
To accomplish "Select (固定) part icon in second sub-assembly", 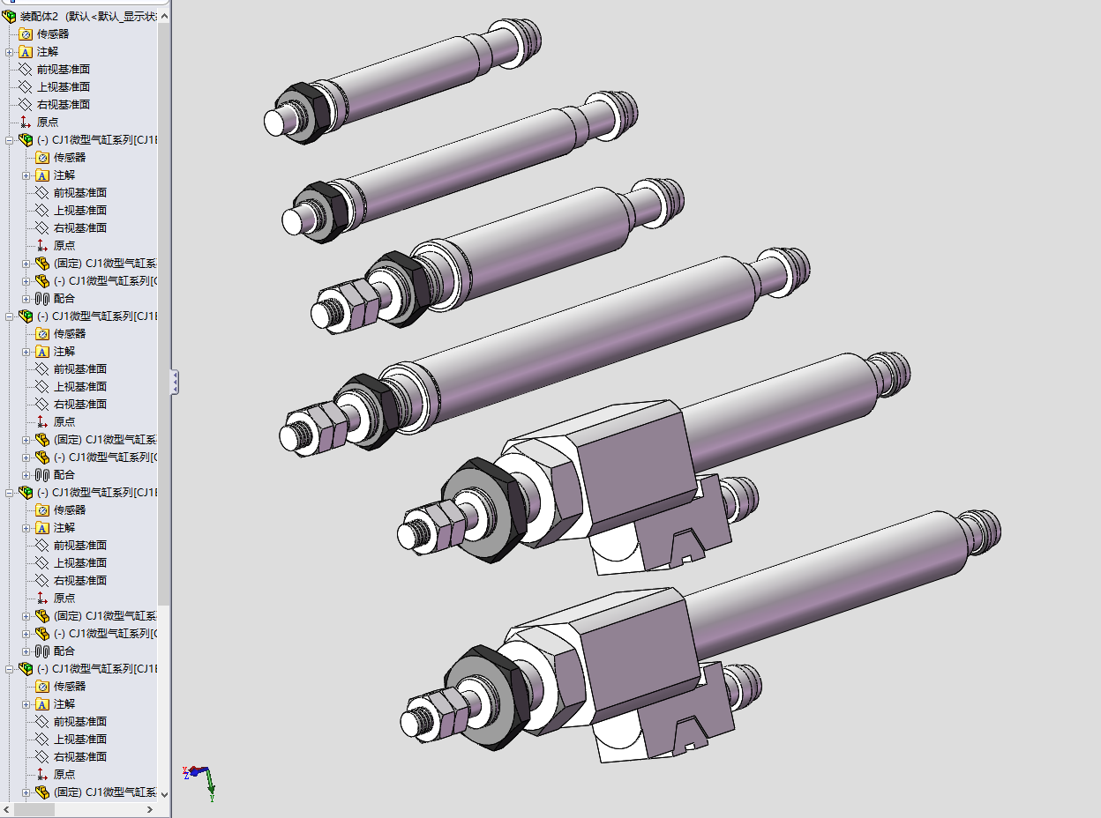I will (x=41, y=439).
